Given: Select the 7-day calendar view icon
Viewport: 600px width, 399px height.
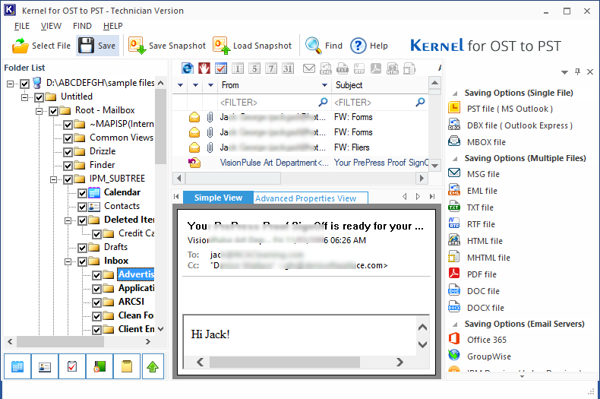Looking at the screenshot, I should (271, 68).
